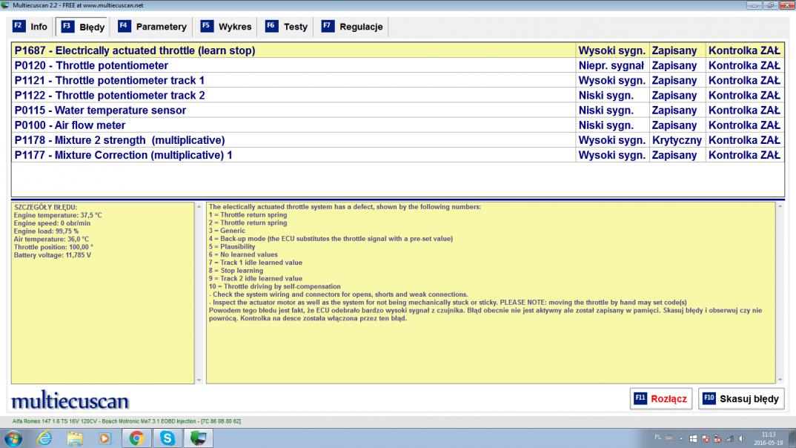The image size is (796, 448).
Task: Switch to the F5 Wykres tab
Action: [x=226, y=27]
